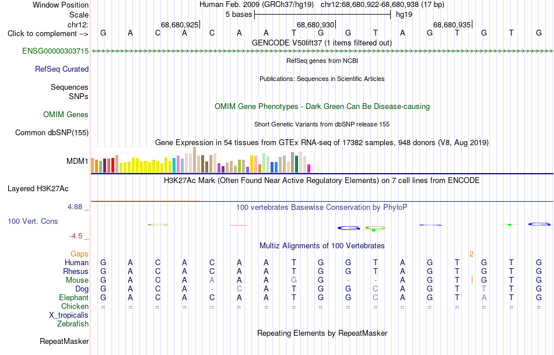Click the hg19 label beside the scale bar
Image resolution: width=554 pixels, height=355 pixels.
[404, 15]
